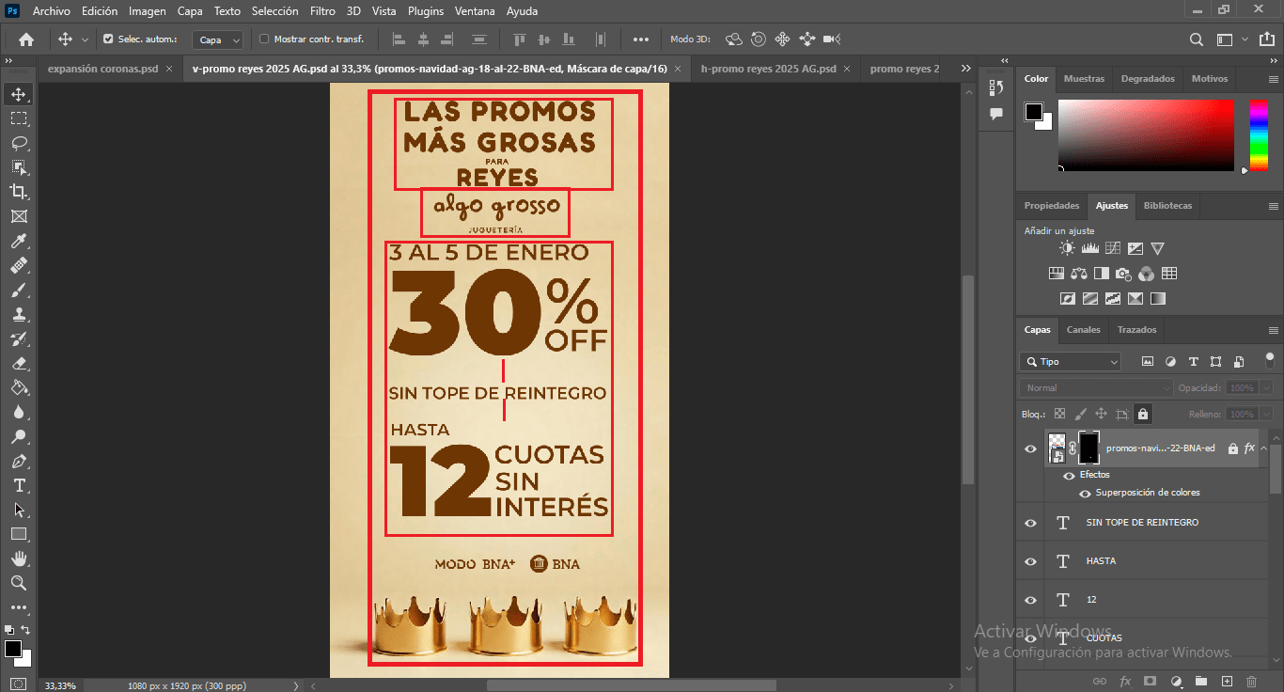1284x692 pixels.
Task: Select the Eyedropper tool
Action: (x=19, y=242)
